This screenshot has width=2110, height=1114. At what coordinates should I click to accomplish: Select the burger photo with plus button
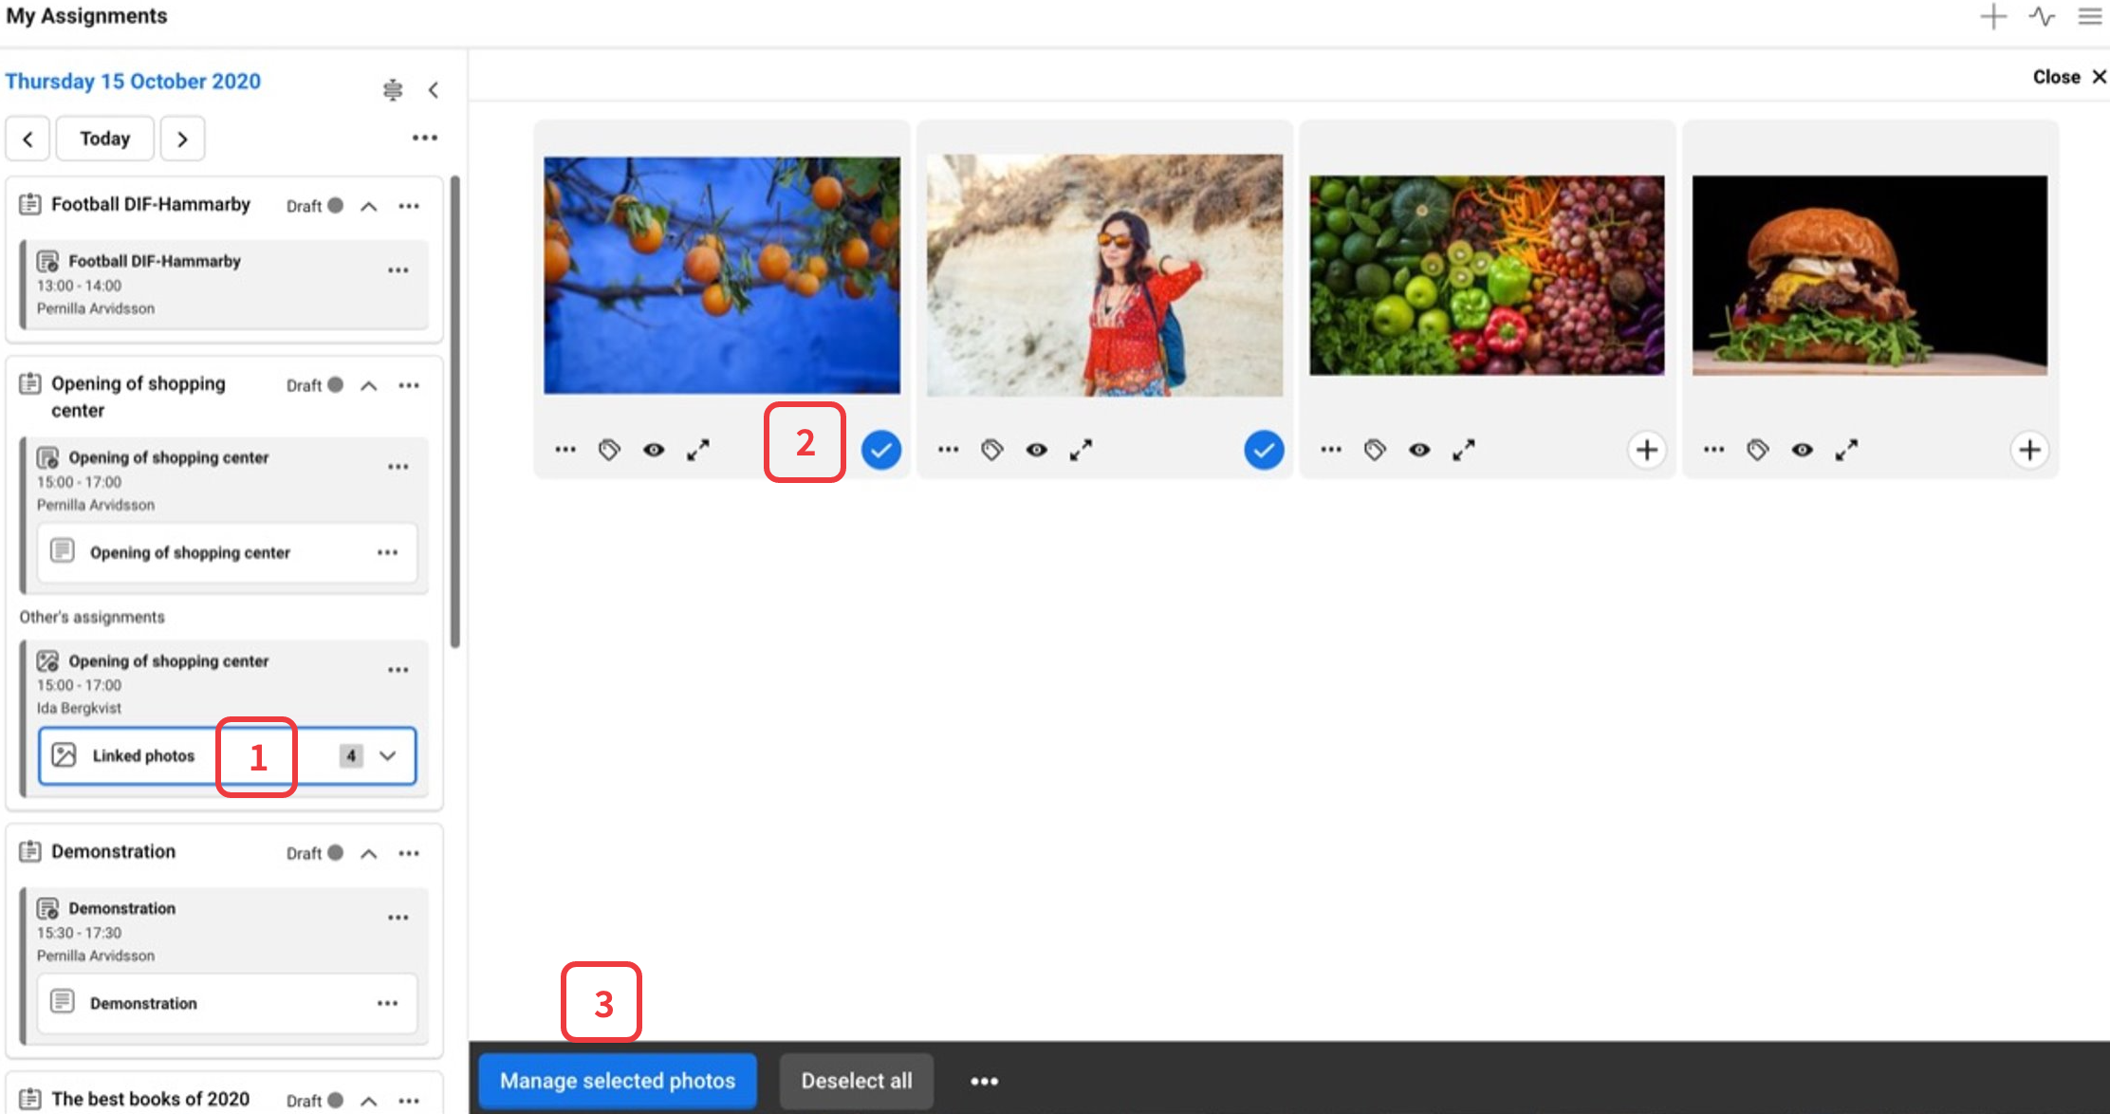[2029, 450]
